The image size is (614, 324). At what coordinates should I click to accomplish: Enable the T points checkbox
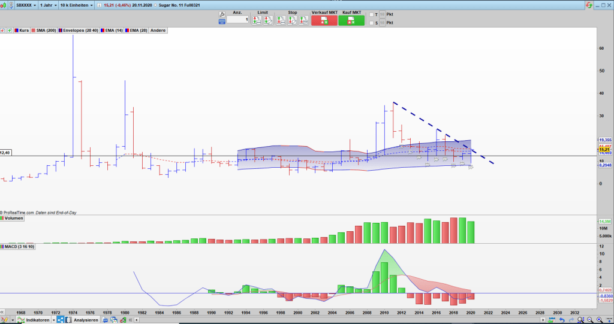[x=372, y=14]
